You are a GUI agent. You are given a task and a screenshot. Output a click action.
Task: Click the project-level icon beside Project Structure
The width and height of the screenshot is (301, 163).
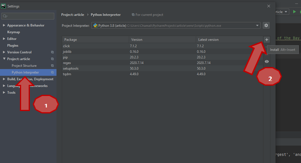click(52, 65)
